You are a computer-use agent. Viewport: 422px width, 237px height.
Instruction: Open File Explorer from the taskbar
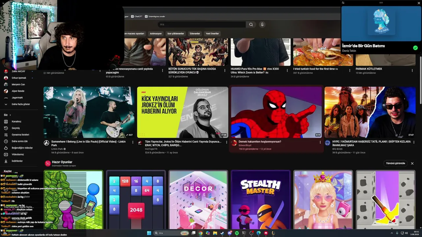(x=215, y=233)
